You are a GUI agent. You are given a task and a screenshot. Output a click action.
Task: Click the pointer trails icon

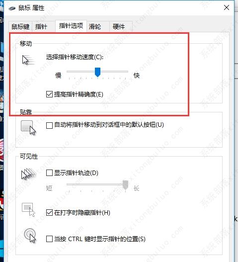click(28, 174)
